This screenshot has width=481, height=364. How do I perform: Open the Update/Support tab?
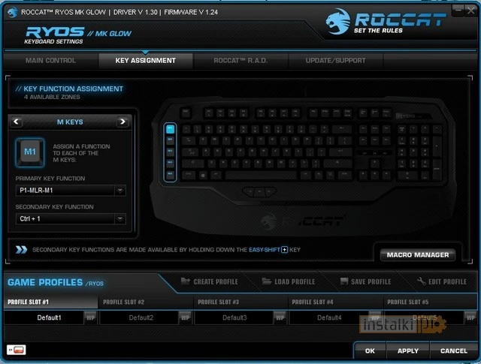tap(335, 61)
